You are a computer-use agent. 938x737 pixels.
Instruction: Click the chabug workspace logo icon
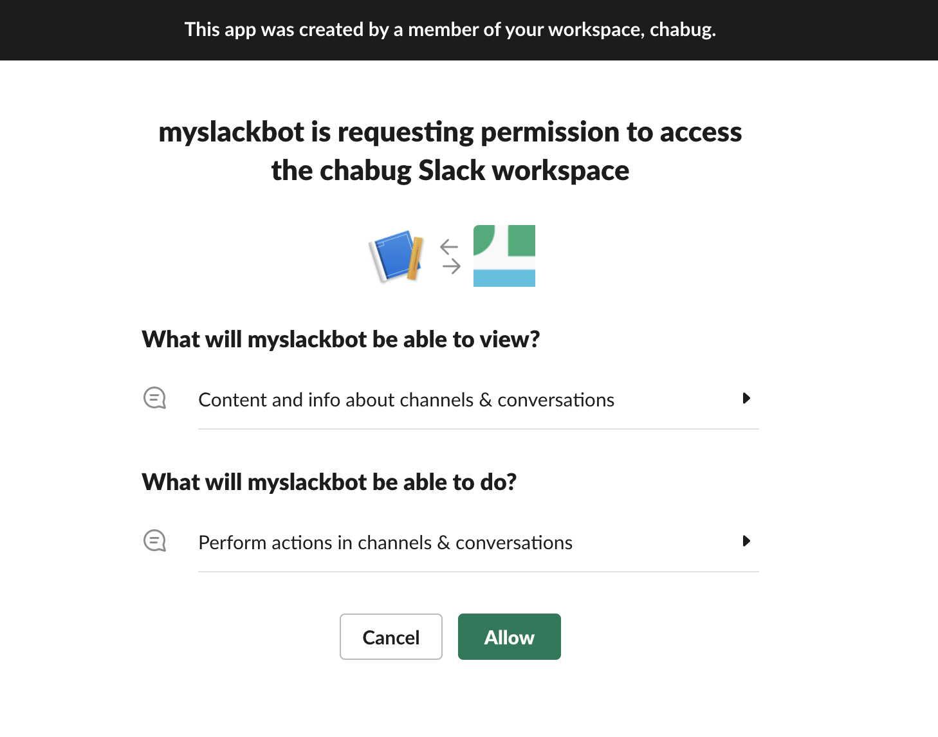coord(504,256)
